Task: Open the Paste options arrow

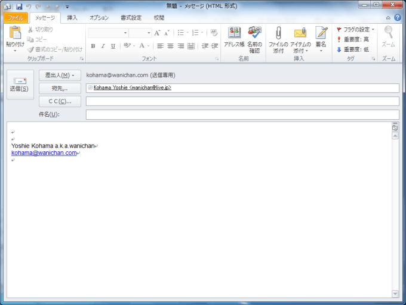Action: coord(15,51)
